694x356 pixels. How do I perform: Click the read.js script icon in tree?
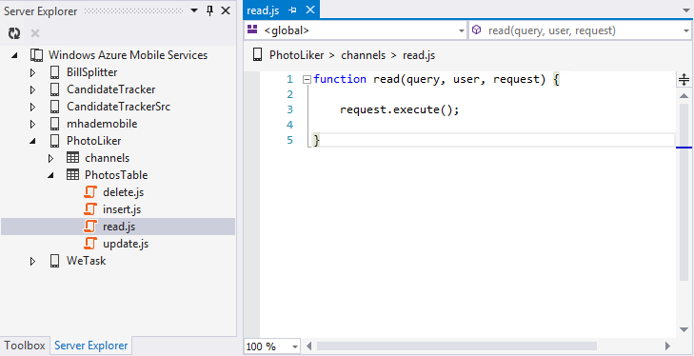point(90,227)
